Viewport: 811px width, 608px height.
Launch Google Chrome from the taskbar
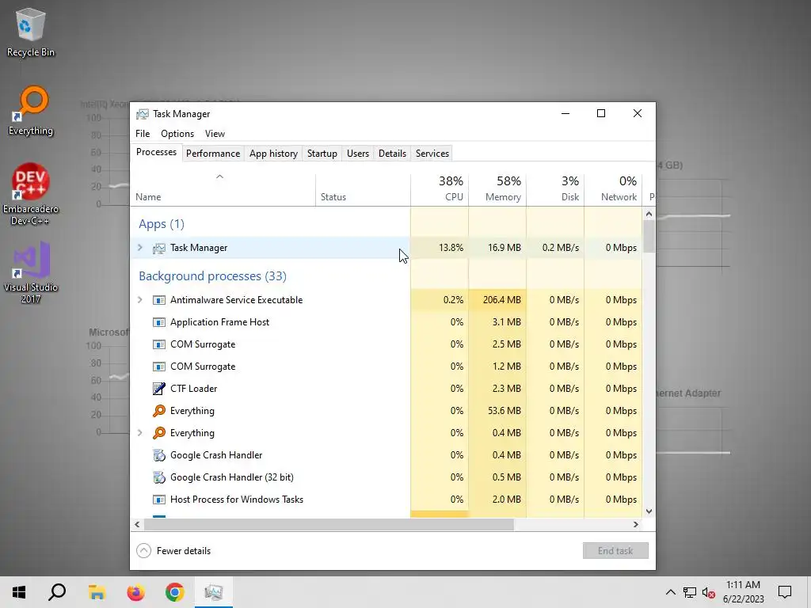175,592
